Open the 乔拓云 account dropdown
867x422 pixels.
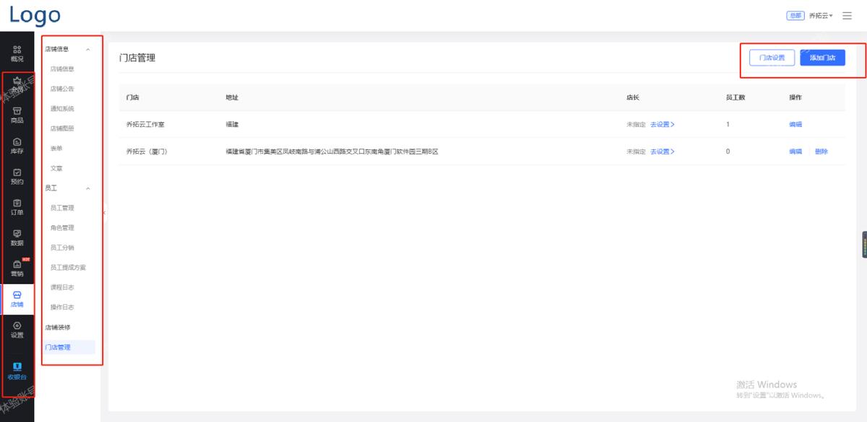[821, 14]
